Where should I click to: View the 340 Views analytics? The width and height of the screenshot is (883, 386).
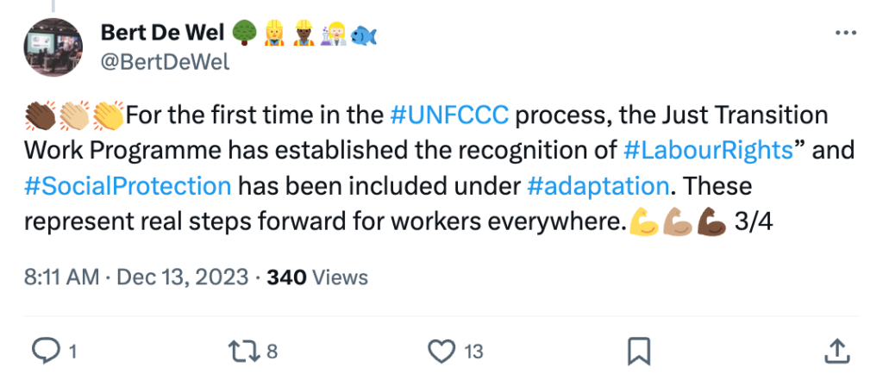(317, 277)
